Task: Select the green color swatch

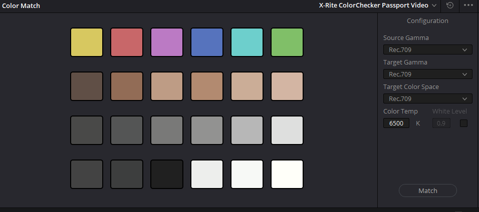Action: click(x=287, y=42)
